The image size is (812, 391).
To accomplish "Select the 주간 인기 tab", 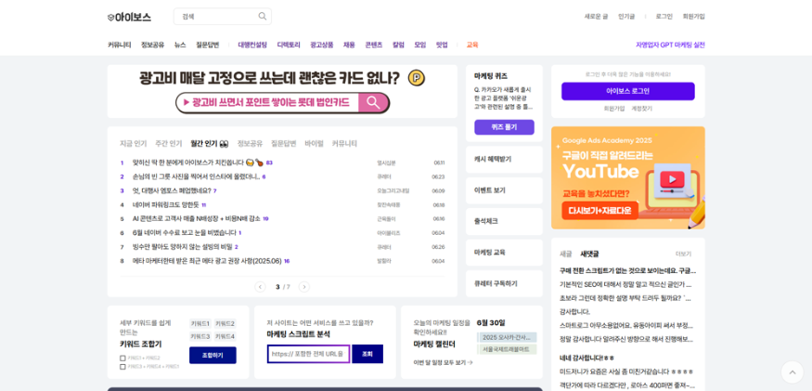I will tap(169, 143).
